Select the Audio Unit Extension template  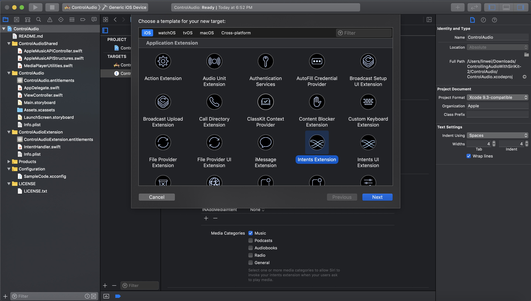click(214, 70)
